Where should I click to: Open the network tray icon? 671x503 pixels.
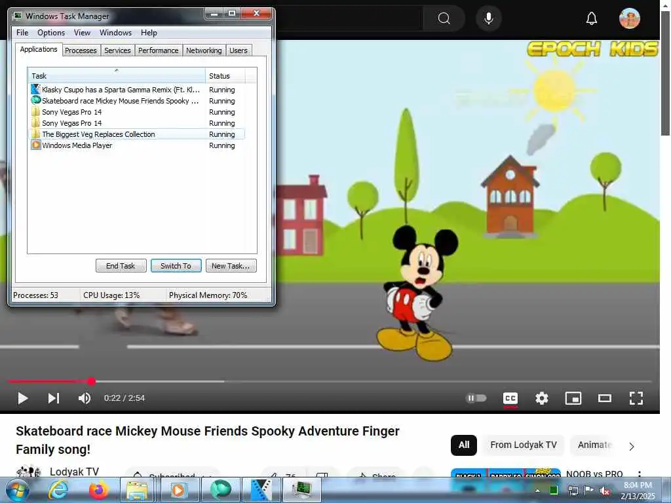coord(573,491)
